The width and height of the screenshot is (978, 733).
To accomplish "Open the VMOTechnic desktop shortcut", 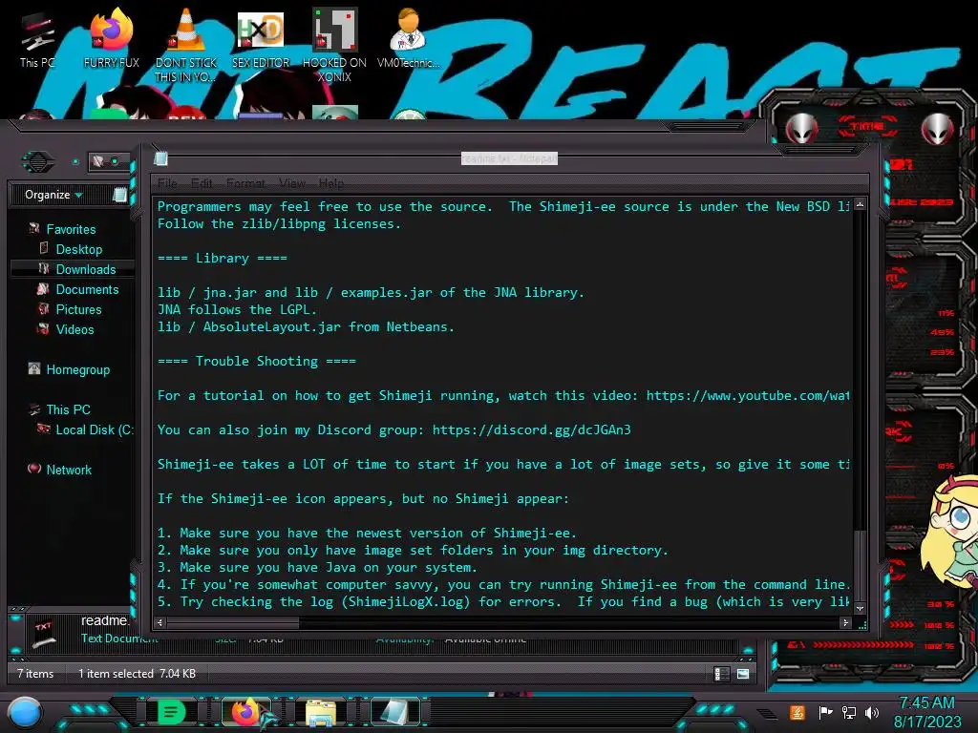I will pyautogui.click(x=408, y=38).
